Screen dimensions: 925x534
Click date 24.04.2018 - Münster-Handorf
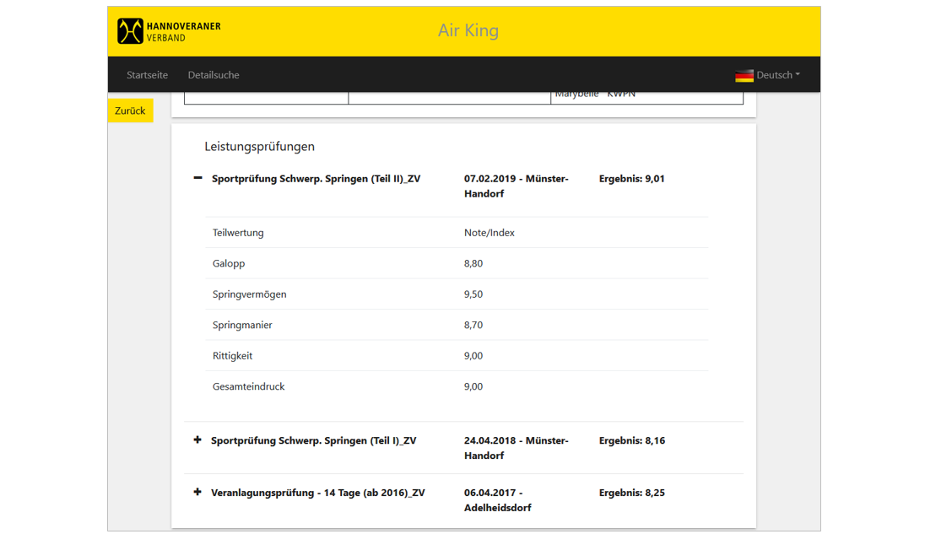tap(517, 448)
